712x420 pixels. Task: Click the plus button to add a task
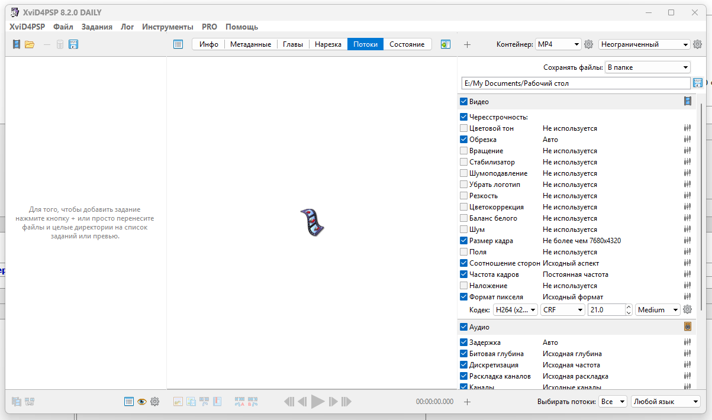point(467,44)
